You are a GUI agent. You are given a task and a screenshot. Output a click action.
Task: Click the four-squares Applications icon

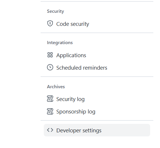50,55
